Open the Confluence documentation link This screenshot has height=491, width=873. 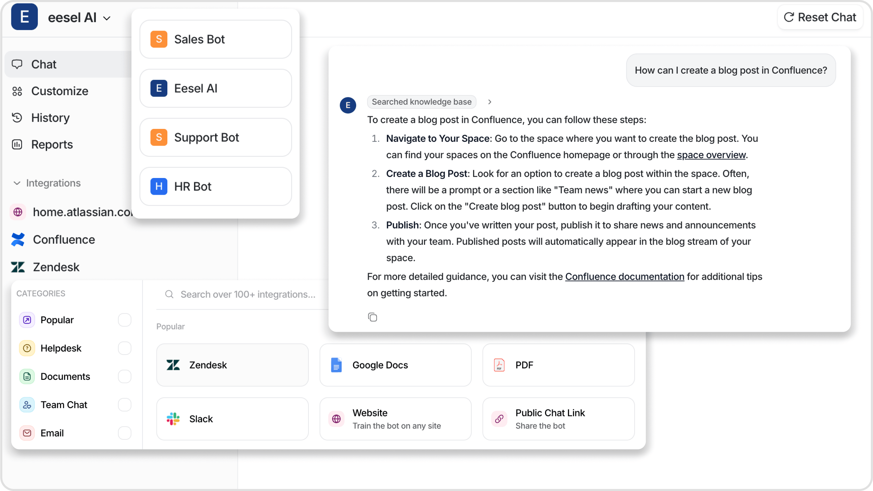coord(624,277)
